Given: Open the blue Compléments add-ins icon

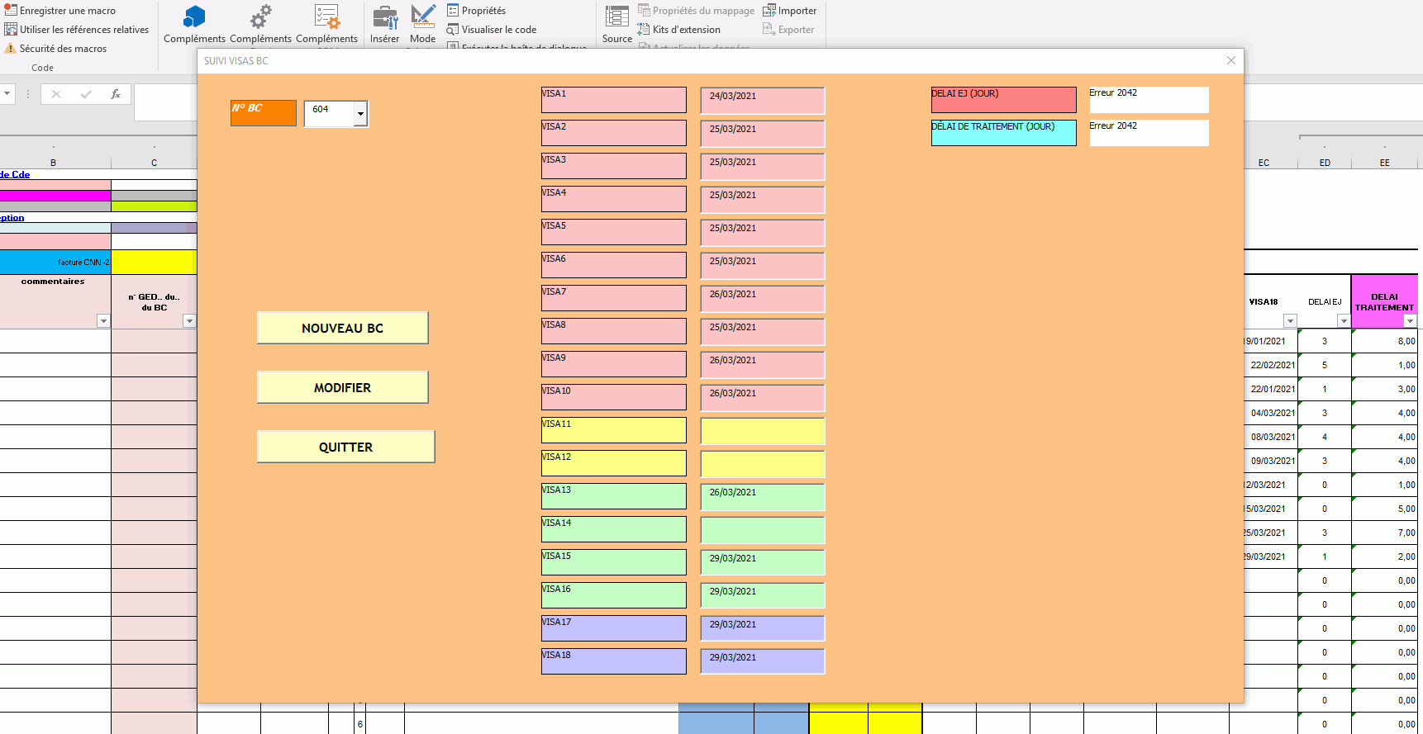Looking at the screenshot, I should pos(194,17).
